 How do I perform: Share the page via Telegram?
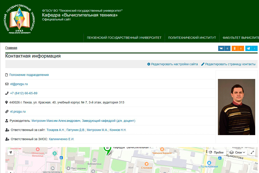tap(248, 48)
